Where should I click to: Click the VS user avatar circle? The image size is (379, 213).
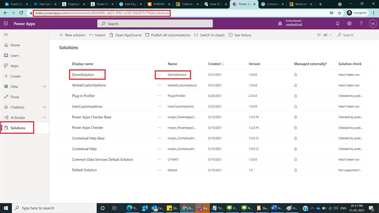(373, 23)
